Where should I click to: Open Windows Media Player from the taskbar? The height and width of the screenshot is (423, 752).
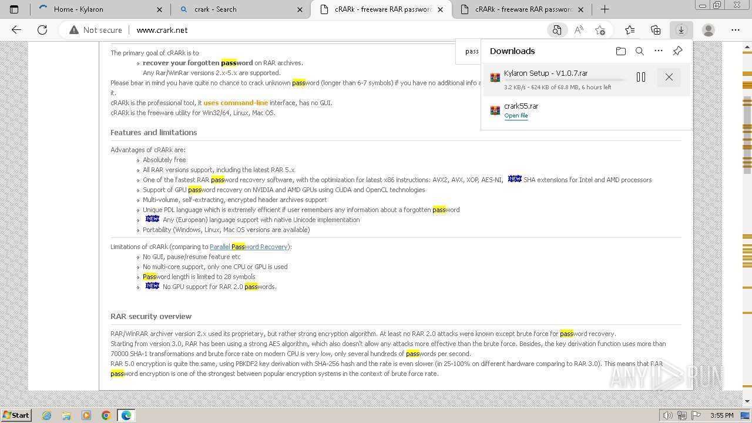coord(86,415)
